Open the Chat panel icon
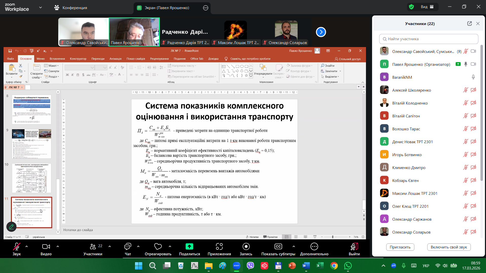This screenshot has height=273, width=486. click(128, 246)
